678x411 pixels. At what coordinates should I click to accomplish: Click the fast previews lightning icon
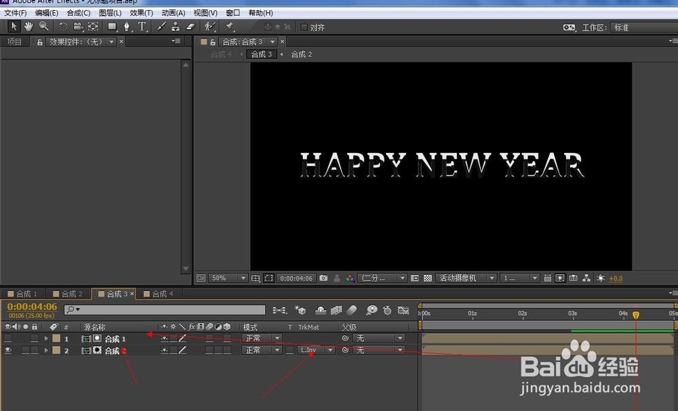click(560, 278)
